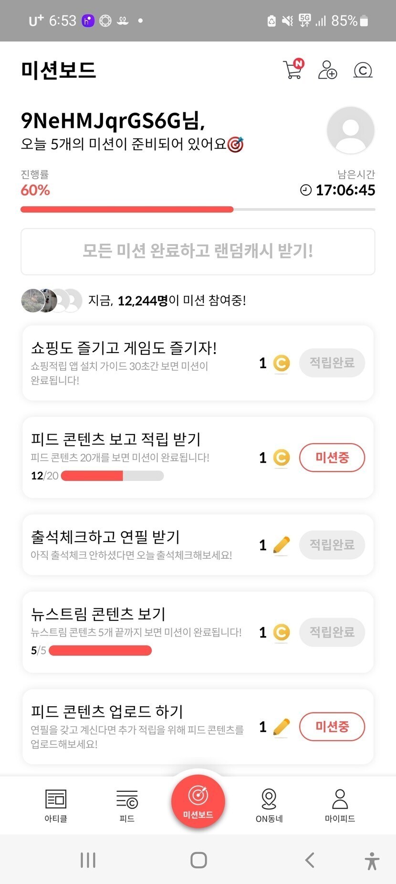Tap the add friend icon
396x884 pixels.
point(327,70)
